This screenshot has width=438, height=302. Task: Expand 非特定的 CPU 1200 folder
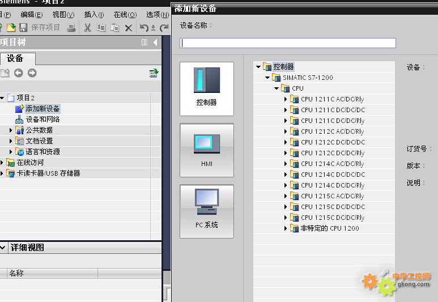point(286,228)
